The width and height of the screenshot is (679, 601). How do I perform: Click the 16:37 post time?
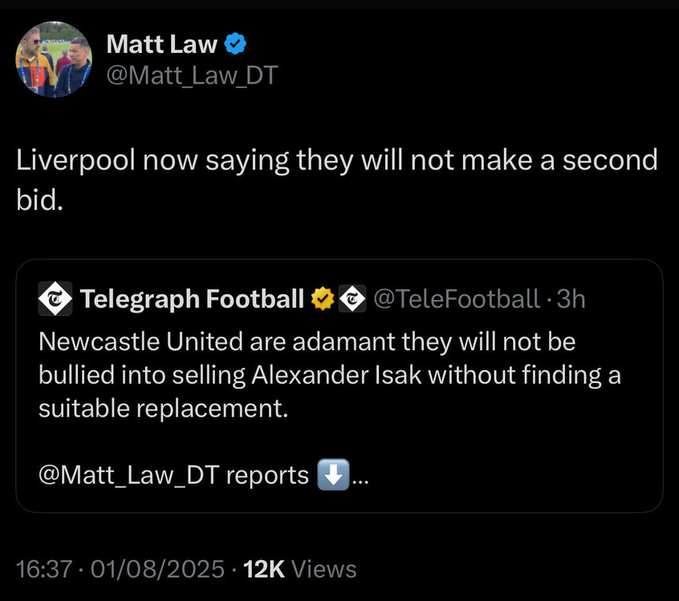pyautogui.click(x=44, y=570)
